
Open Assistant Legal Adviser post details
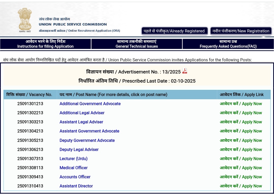click(81, 122)
